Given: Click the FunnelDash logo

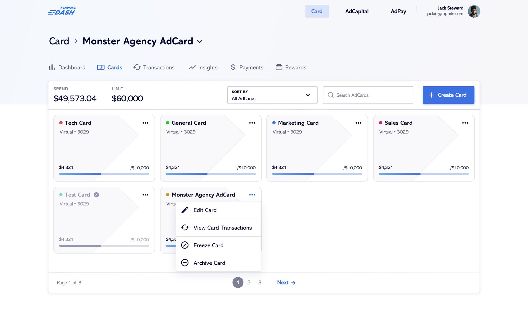Looking at the screenshot, I should click(x=62, y=11).
